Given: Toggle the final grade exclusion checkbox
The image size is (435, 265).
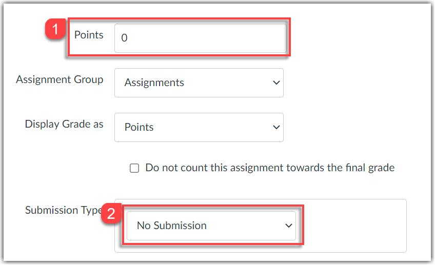Looking at the screenshot, I should (x=134, y=168).
